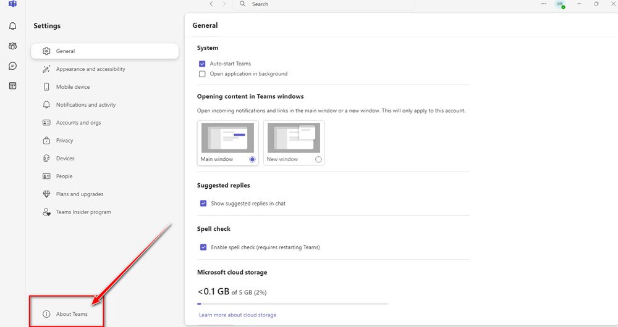Open the General settings tab
The height and width of the screenshot is (327, 618).
(x=105, y=51)
